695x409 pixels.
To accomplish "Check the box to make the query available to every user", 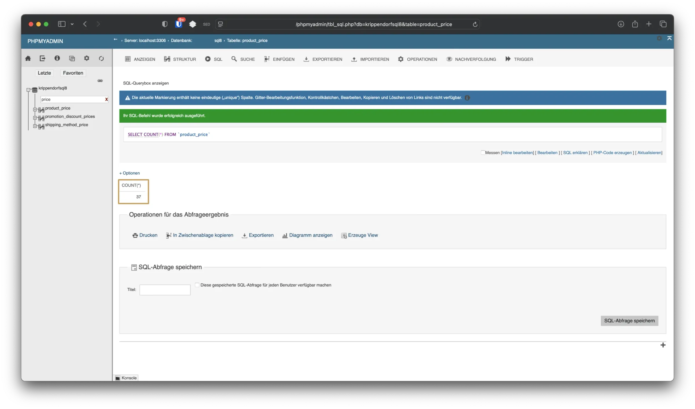I will (x=197, y=285).
